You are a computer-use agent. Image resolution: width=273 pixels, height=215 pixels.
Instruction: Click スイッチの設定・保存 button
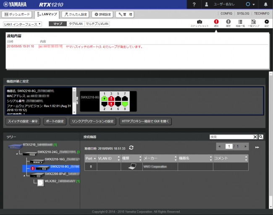click(x=23, y=121)
